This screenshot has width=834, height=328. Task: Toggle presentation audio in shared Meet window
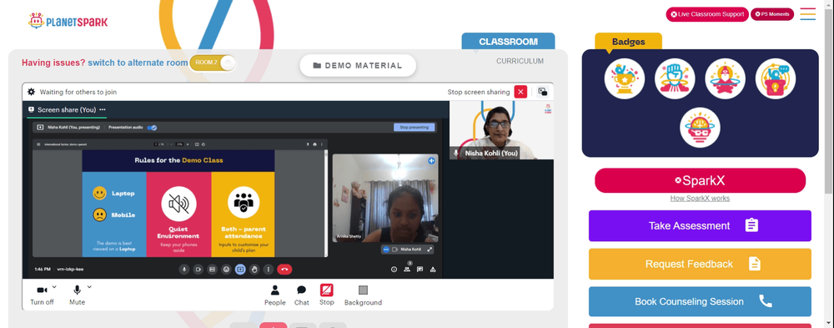(x=152, y=128)
